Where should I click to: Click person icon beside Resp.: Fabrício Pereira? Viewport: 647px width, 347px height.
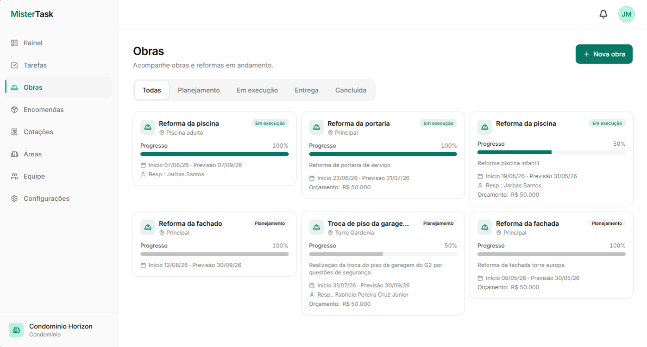pos(312,295)
